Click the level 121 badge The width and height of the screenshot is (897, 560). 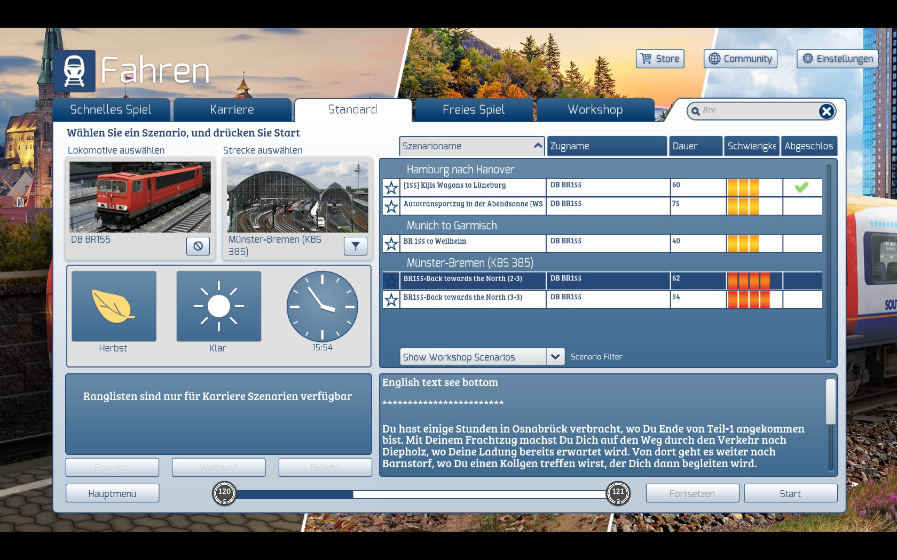tap(618, 493)
